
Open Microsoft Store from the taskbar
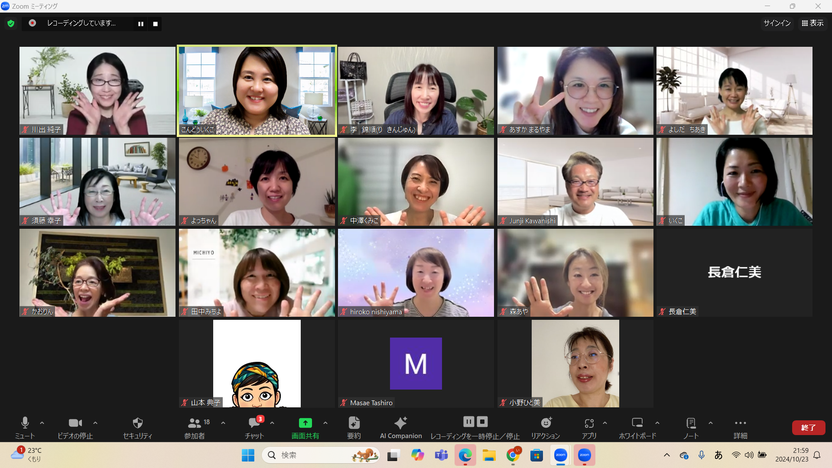click(x=536, y=455)
